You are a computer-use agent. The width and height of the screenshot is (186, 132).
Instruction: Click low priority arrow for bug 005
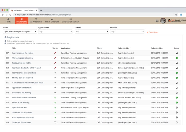pyautogui.click(x=55, y=98)
